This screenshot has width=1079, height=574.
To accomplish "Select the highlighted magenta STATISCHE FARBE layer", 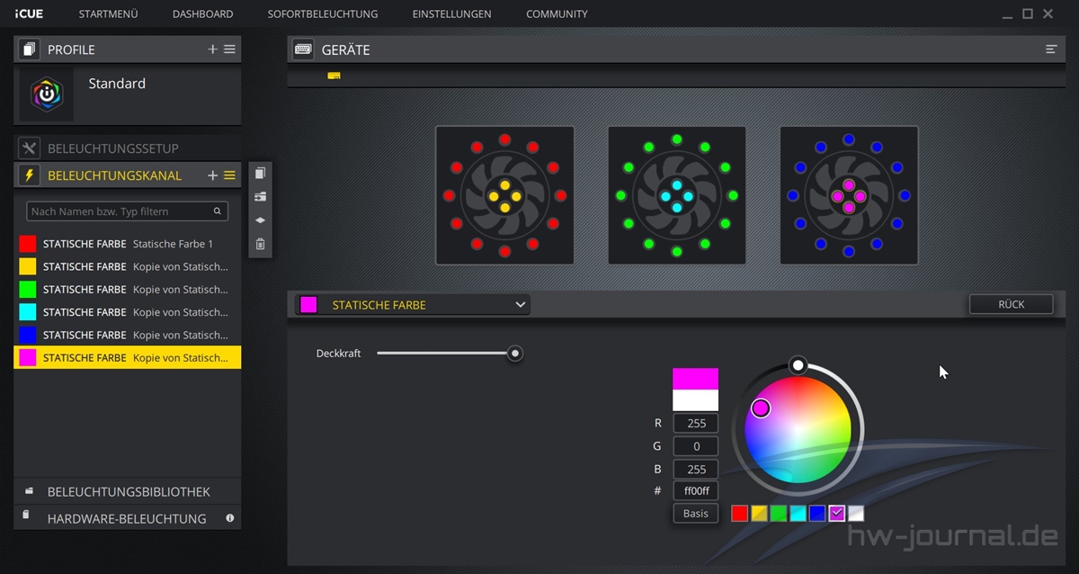I will (x=128, y=358).
